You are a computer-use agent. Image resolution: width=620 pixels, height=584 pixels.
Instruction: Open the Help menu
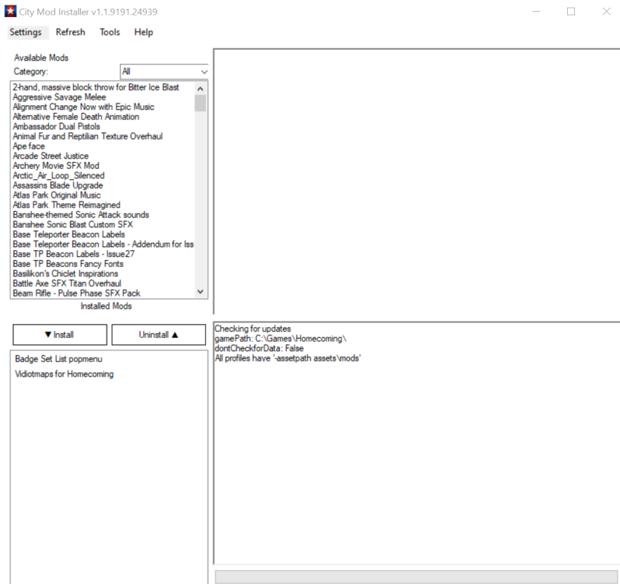(143, 33)
